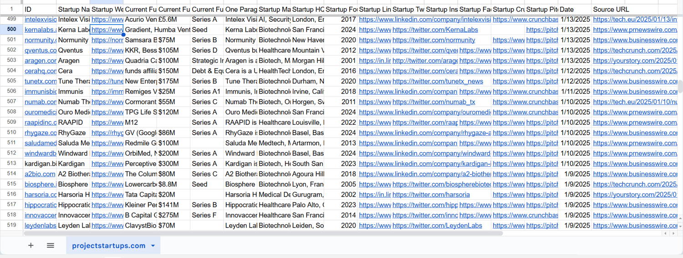The width and height of the screenshot is (683, 258).
Task: Open the twitter.com/numab_tx link
Action: coord(433,102)
